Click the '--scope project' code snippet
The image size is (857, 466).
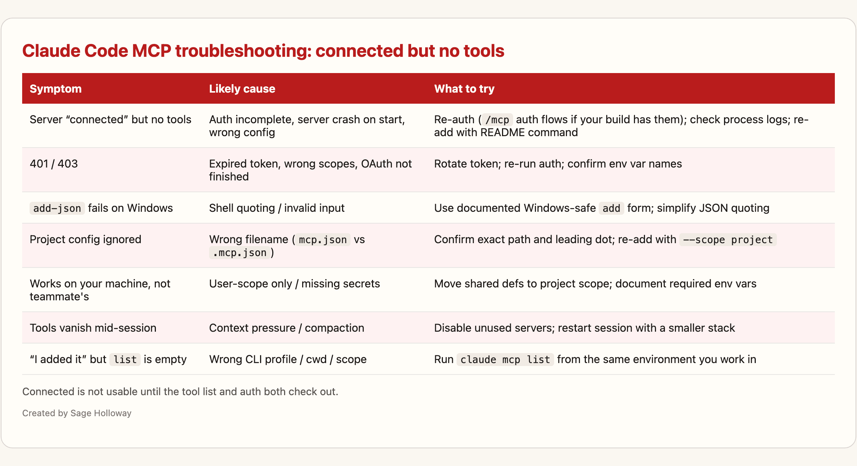[728, 240]
